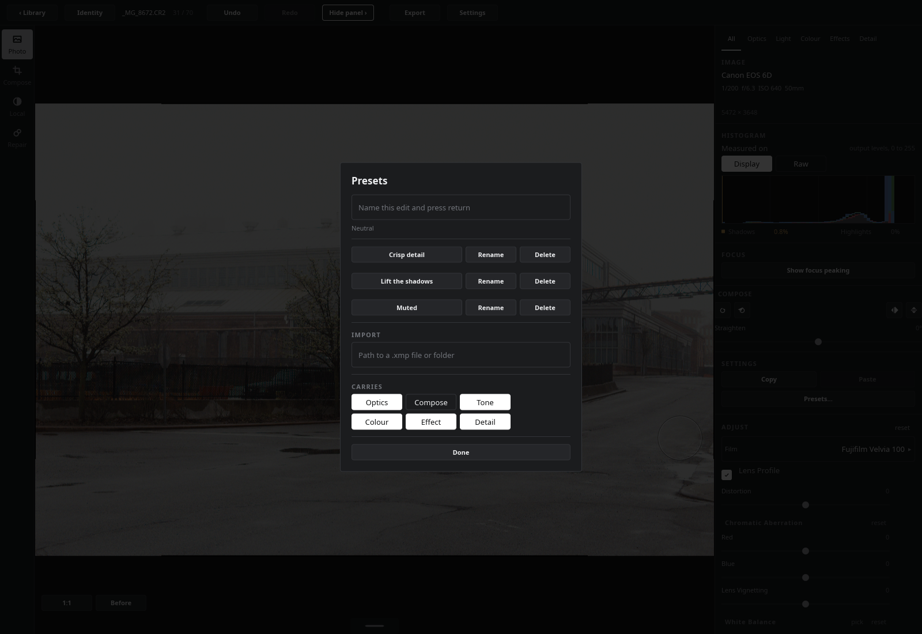Uncheck the Lens Profile checkbox

click(727, 475)
